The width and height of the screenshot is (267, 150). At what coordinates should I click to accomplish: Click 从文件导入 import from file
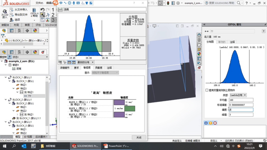pyautogui.click(x=18, y=10)
